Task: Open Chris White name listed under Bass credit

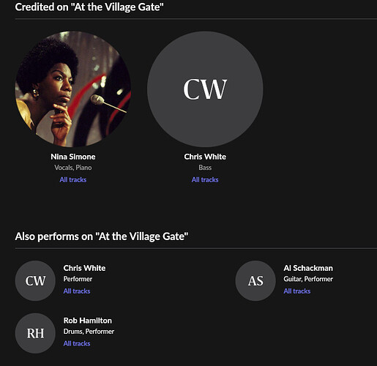Action: click(x=205, y=157)
